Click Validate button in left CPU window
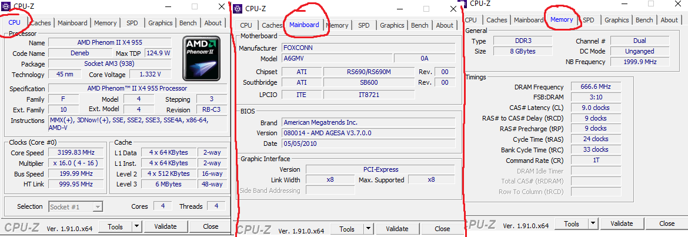 pyautogui.click(x=166, y=226)
